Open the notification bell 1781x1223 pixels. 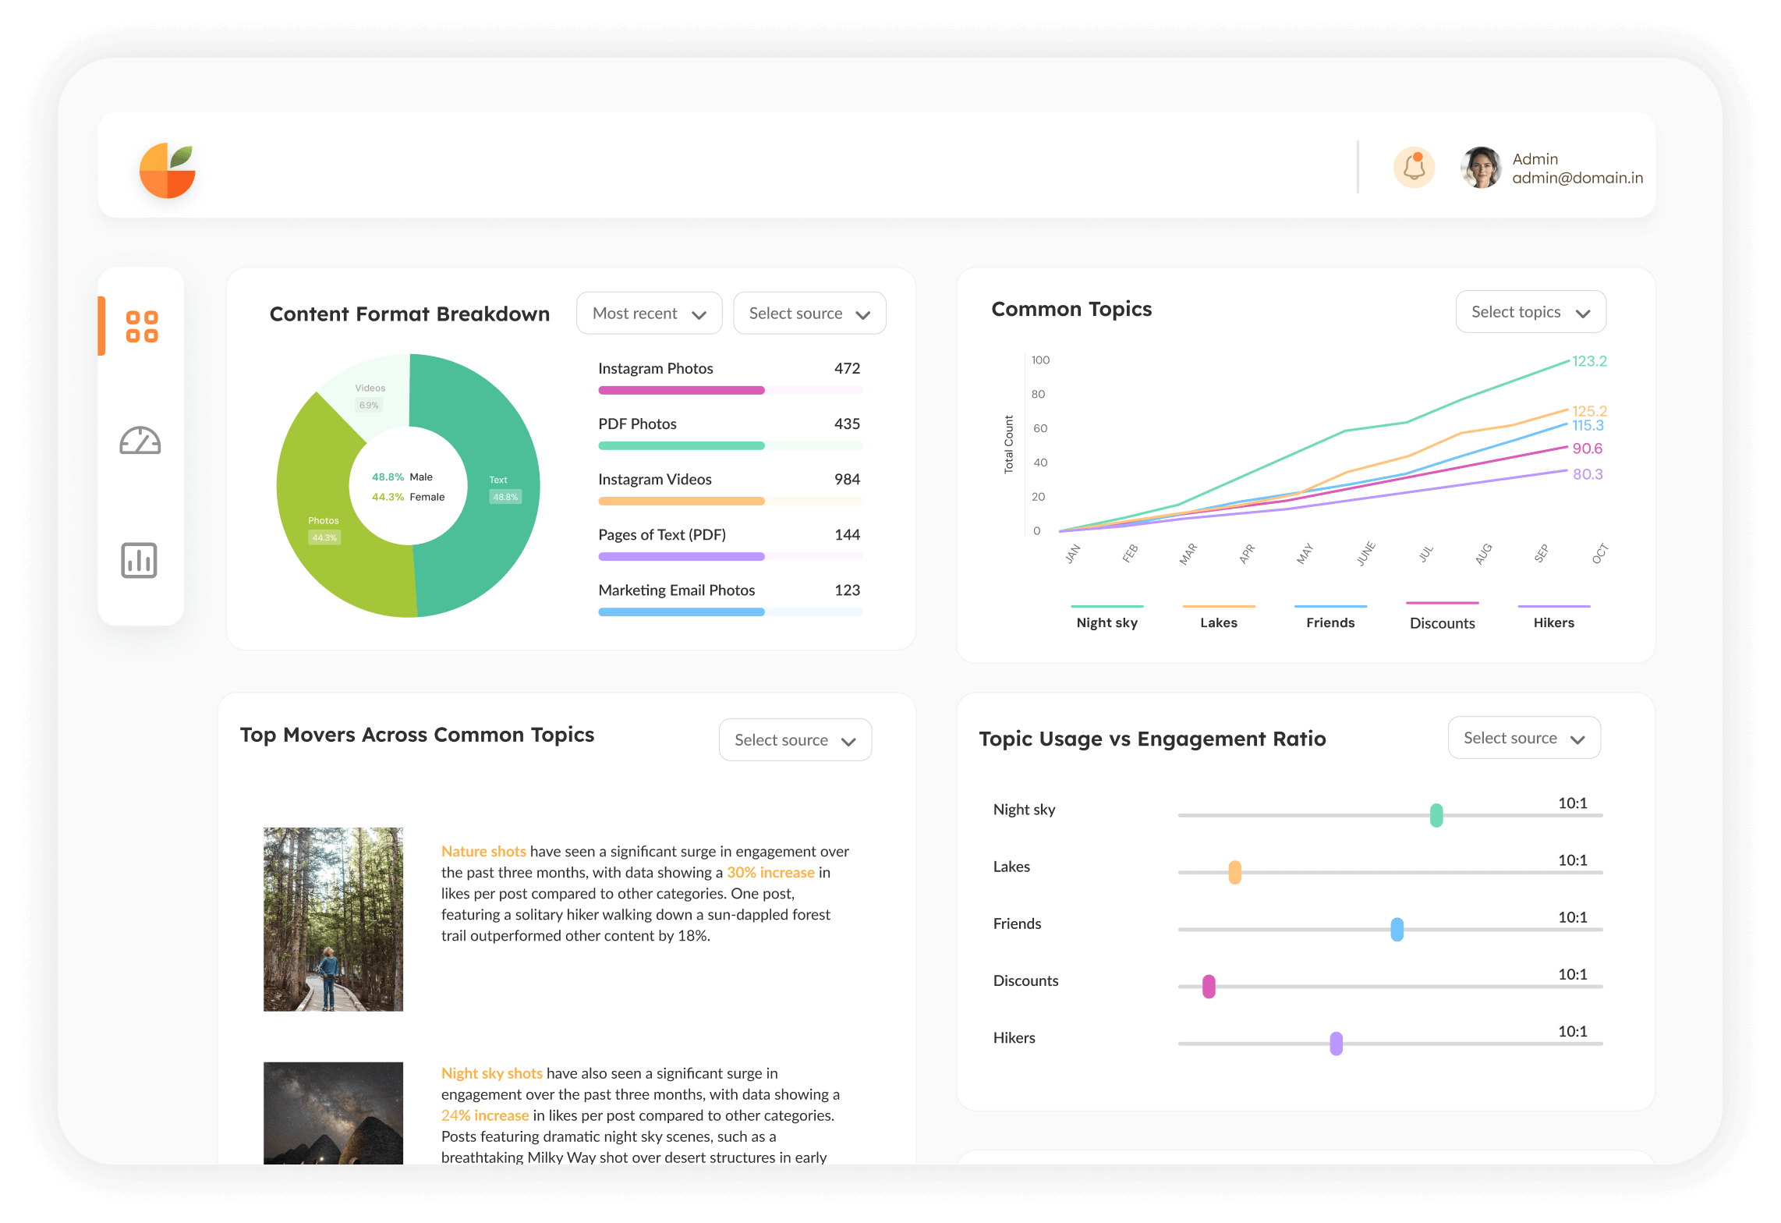coord(1414,167)
